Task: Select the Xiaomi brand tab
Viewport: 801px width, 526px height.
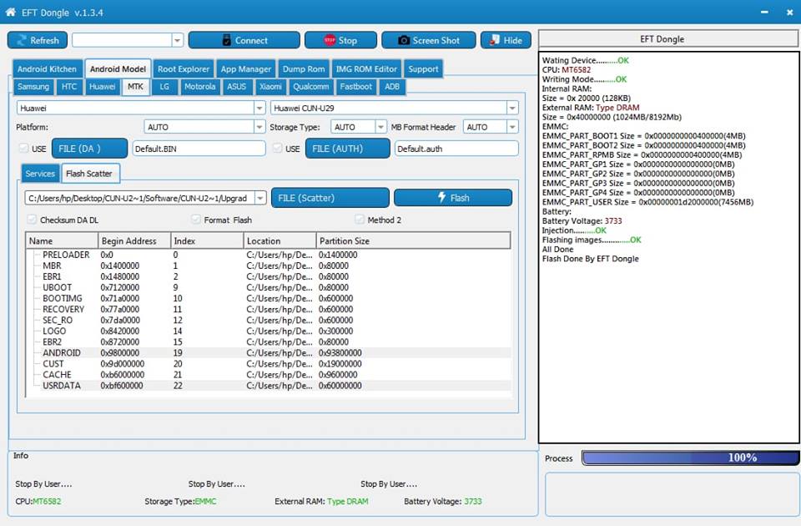Action: tap(270, 87)
